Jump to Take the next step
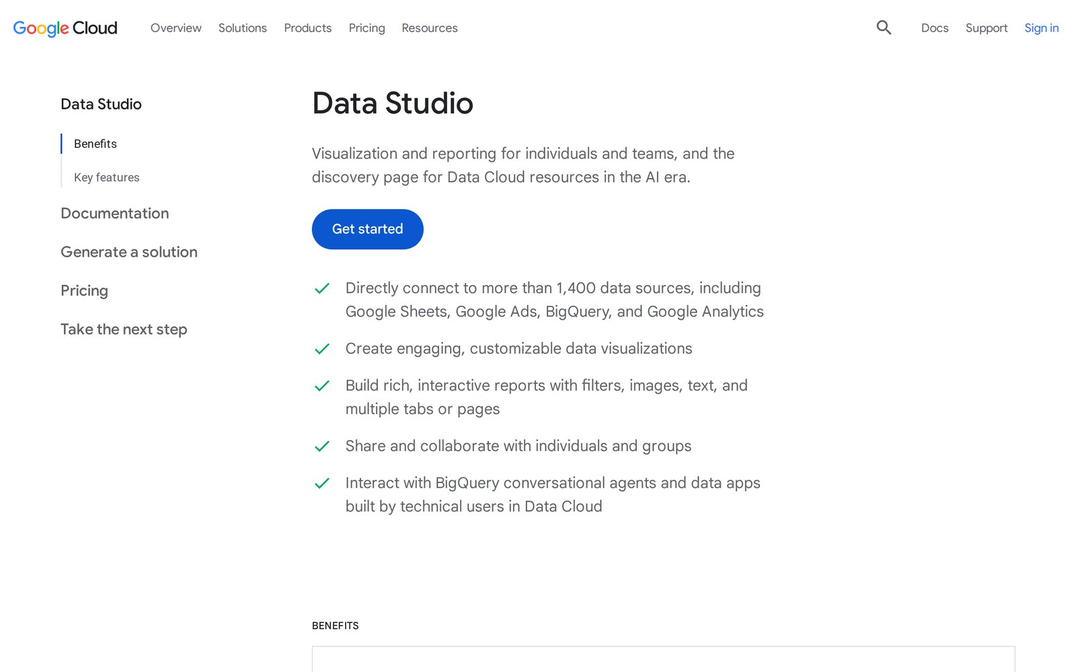Viewport: 1076px width, 672px height. [x=124, y=329]
